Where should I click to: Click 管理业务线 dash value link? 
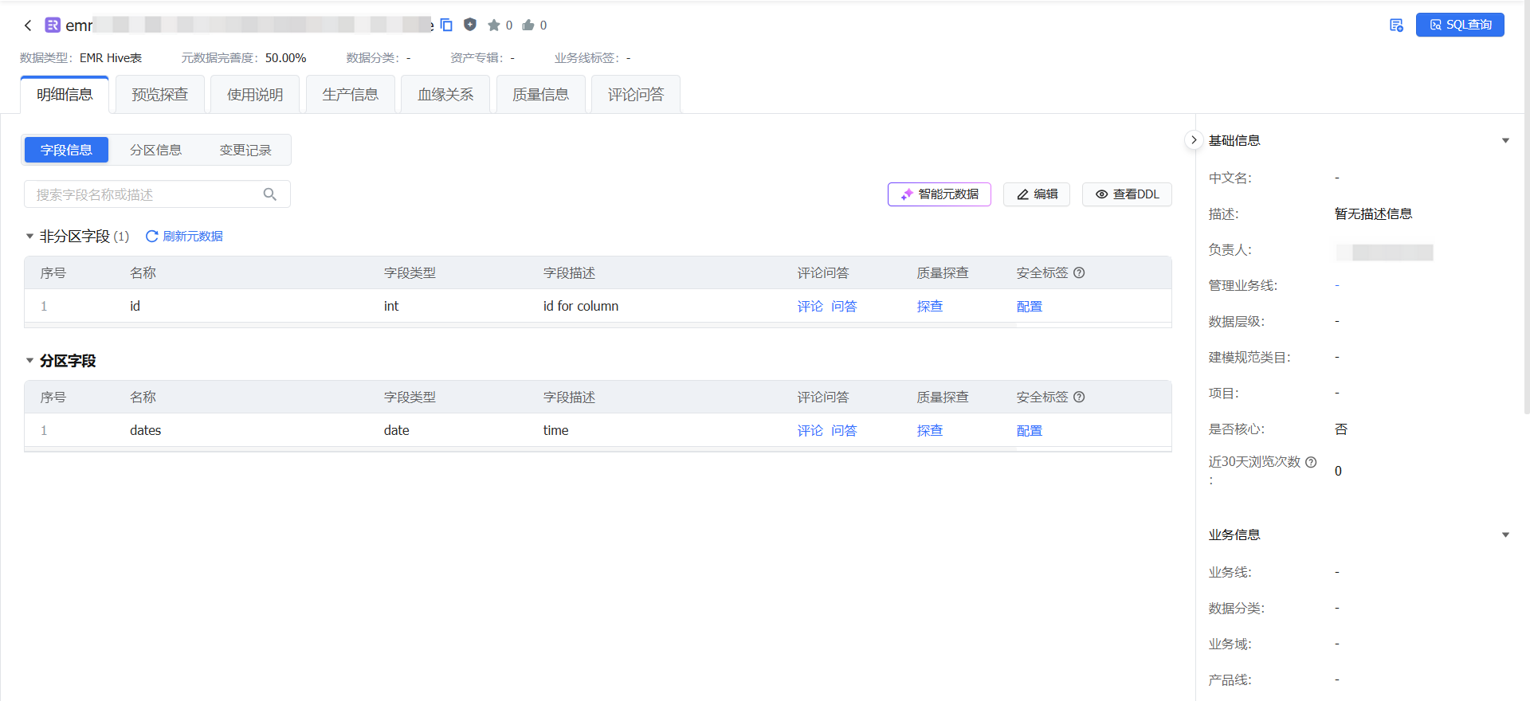[1337, 285]
